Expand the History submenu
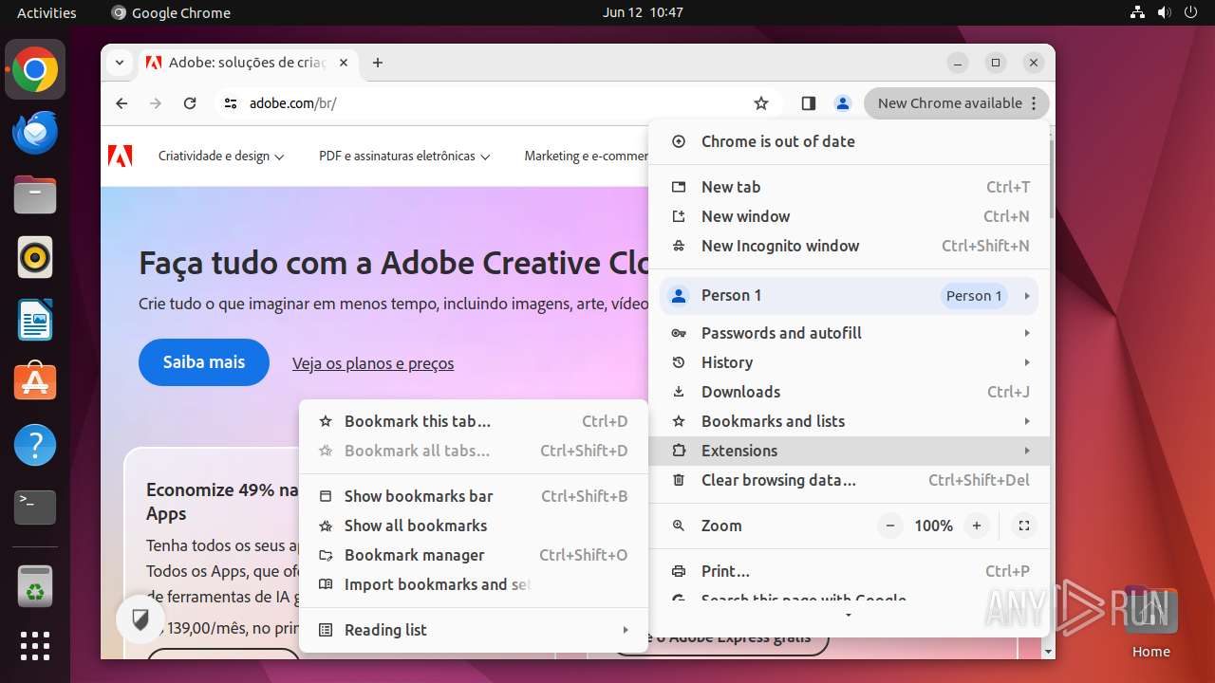Image resolution: width=1215 pixels, height=683 pixels. click(850, 362)
